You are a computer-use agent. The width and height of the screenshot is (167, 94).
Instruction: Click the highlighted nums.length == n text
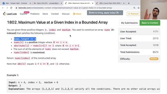click(25, 39)
